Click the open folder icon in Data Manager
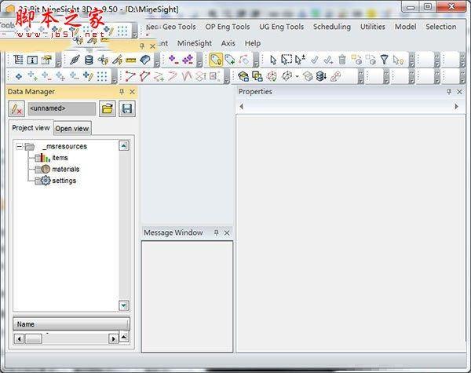 tap(108, 108)
